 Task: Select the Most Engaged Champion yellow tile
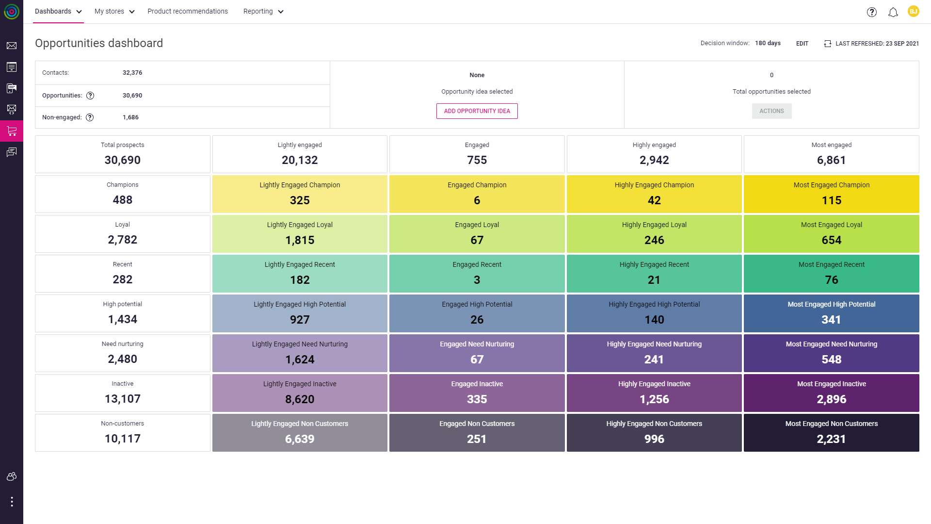pyautogui.click(x=831, y=194)
